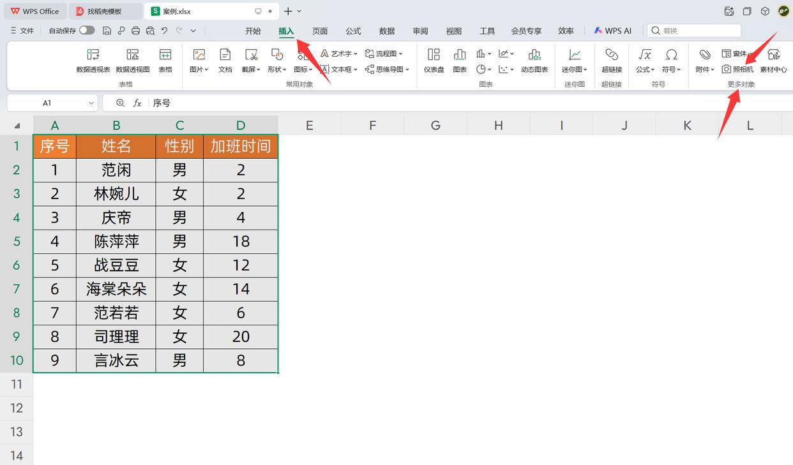This screenshot has width=793, height=465.
Task: Switch to the 审阅 Review tab
Action: [420, 31]
